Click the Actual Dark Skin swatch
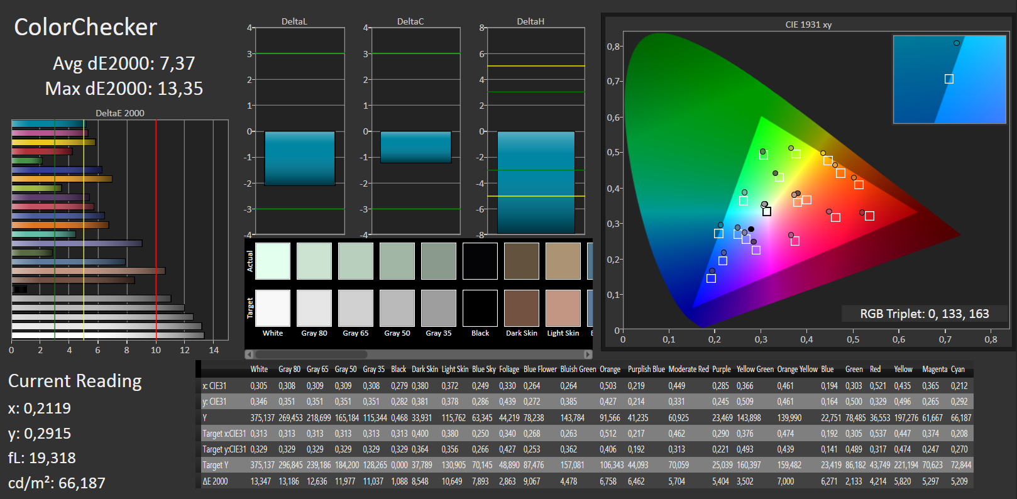The image size is (1017, 499). [522, 261]
